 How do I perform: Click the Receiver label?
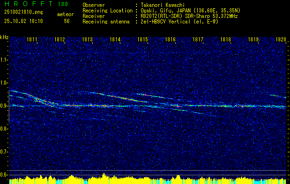(94, 16)
